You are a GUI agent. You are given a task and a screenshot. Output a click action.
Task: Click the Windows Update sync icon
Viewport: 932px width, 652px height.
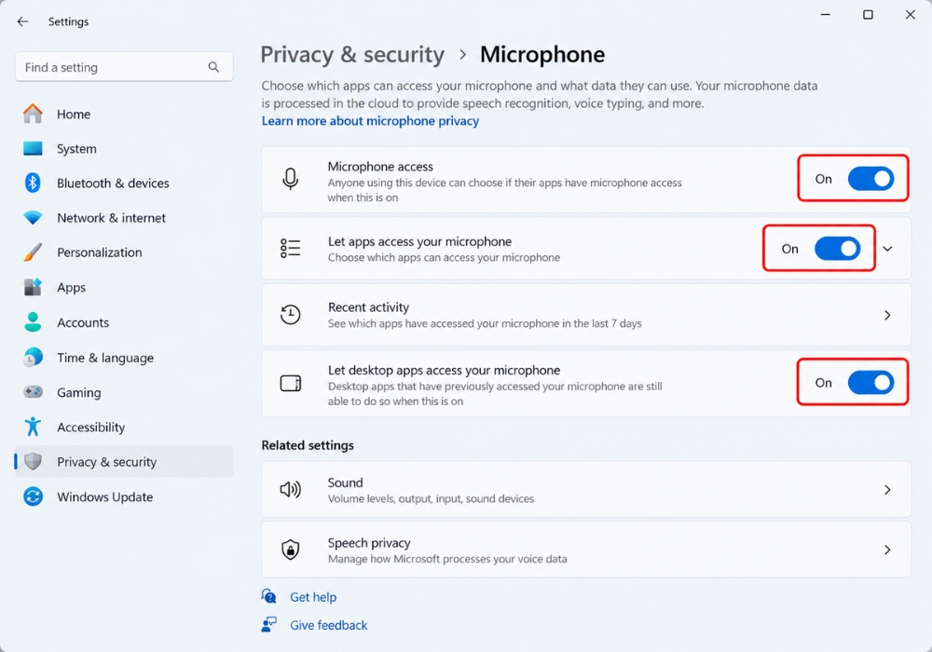point(33,496)
